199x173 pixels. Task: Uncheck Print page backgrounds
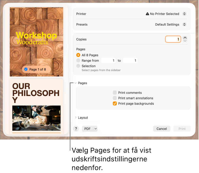click(x=115, y=103)
